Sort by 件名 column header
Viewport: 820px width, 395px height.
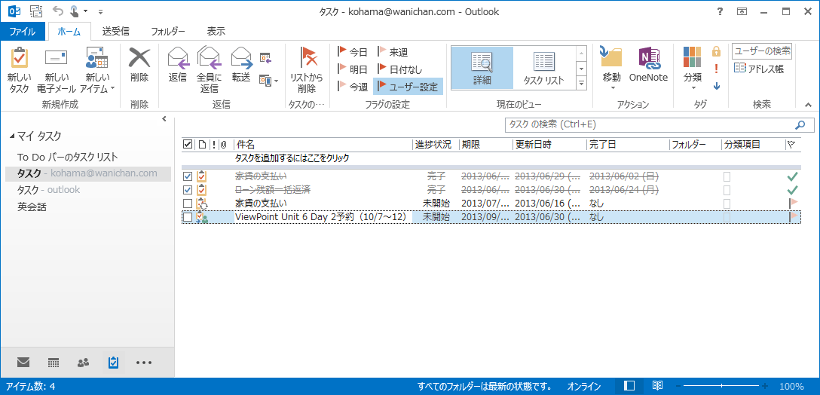[x=323, y=145]
